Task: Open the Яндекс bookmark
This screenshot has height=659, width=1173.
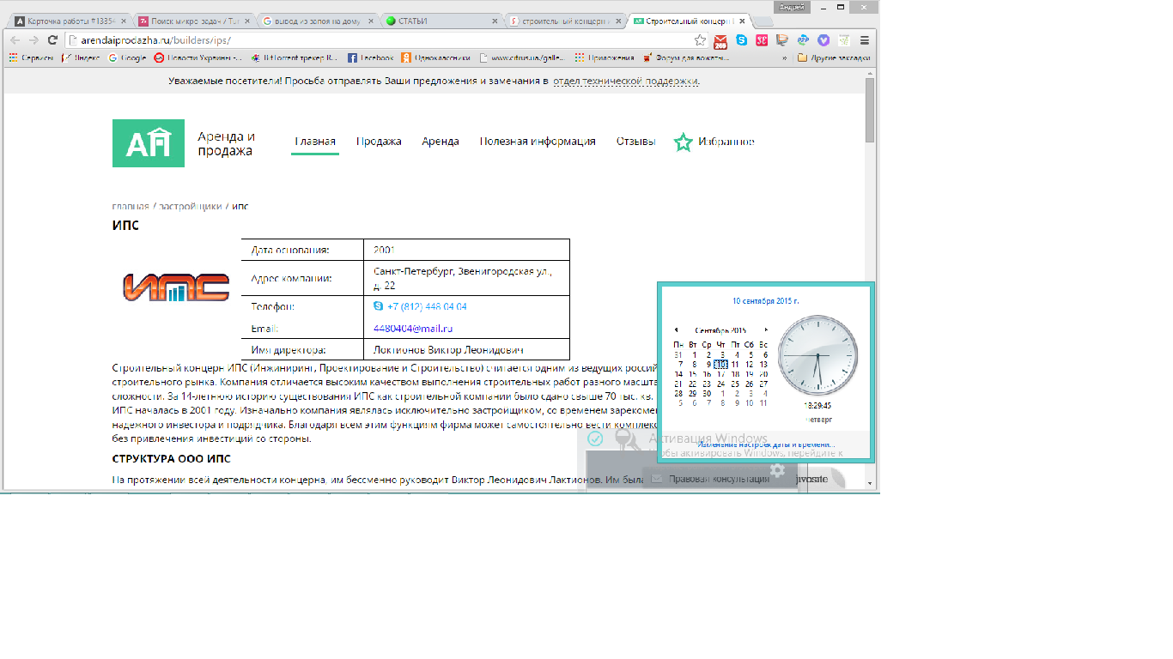Action: pos(81,58)
